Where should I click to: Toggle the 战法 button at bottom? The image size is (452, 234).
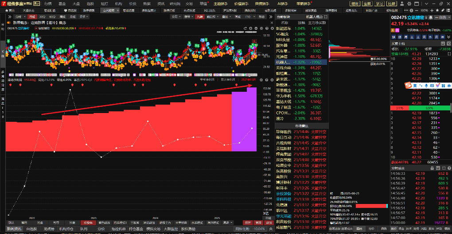[269, 223]
